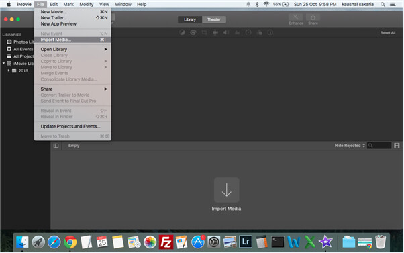Open the clip information icon

click(270, 32)
